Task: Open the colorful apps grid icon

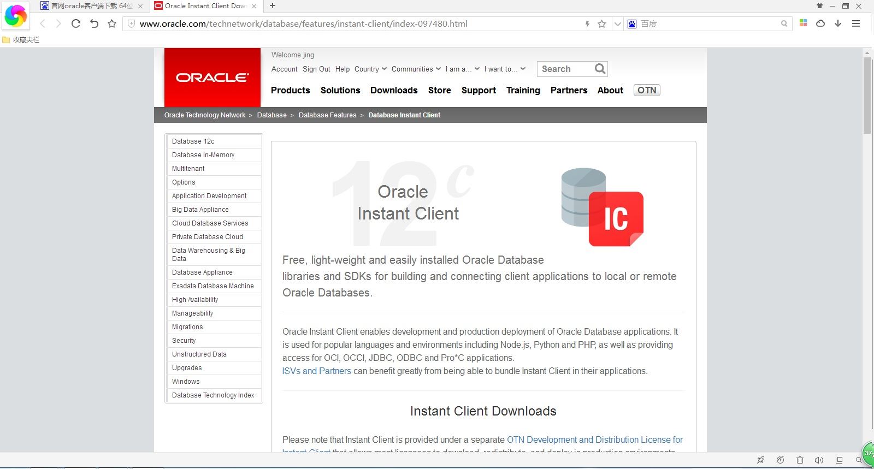Action: coord(803,23)
